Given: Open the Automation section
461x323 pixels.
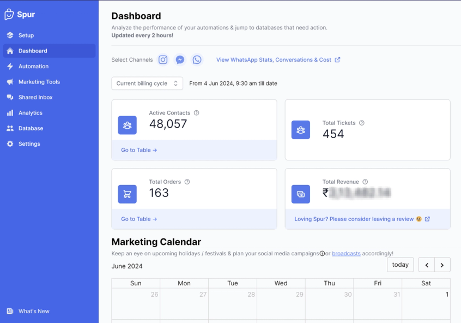Looking at the screenshot, I should click(49, 66).
